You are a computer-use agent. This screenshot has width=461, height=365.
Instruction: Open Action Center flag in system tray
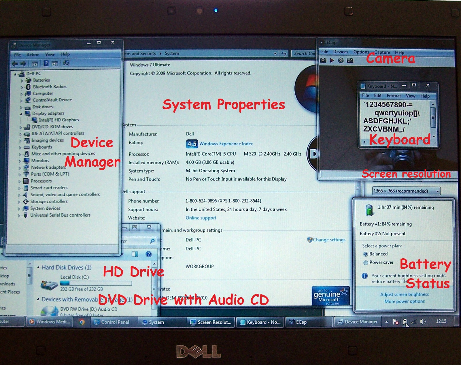click(396, 322)
